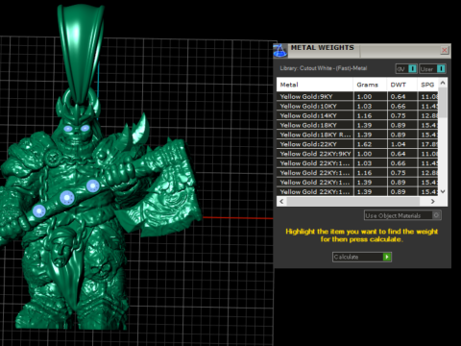461x346 pixels.
Task: Click the table's scroll up arrow
Action: 443,83
